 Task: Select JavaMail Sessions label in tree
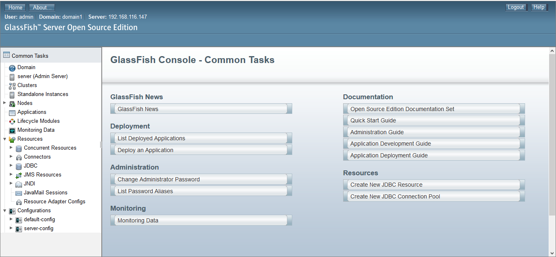coord(46,192)
